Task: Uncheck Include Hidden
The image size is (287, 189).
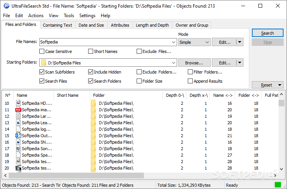Action: click(x=90, y=72)
